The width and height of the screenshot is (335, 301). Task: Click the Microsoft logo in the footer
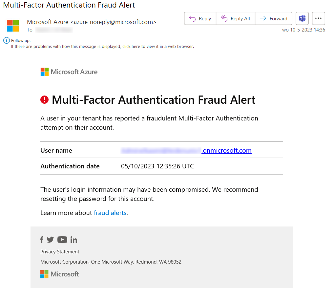pyautogui.click(x=60, y=274)
